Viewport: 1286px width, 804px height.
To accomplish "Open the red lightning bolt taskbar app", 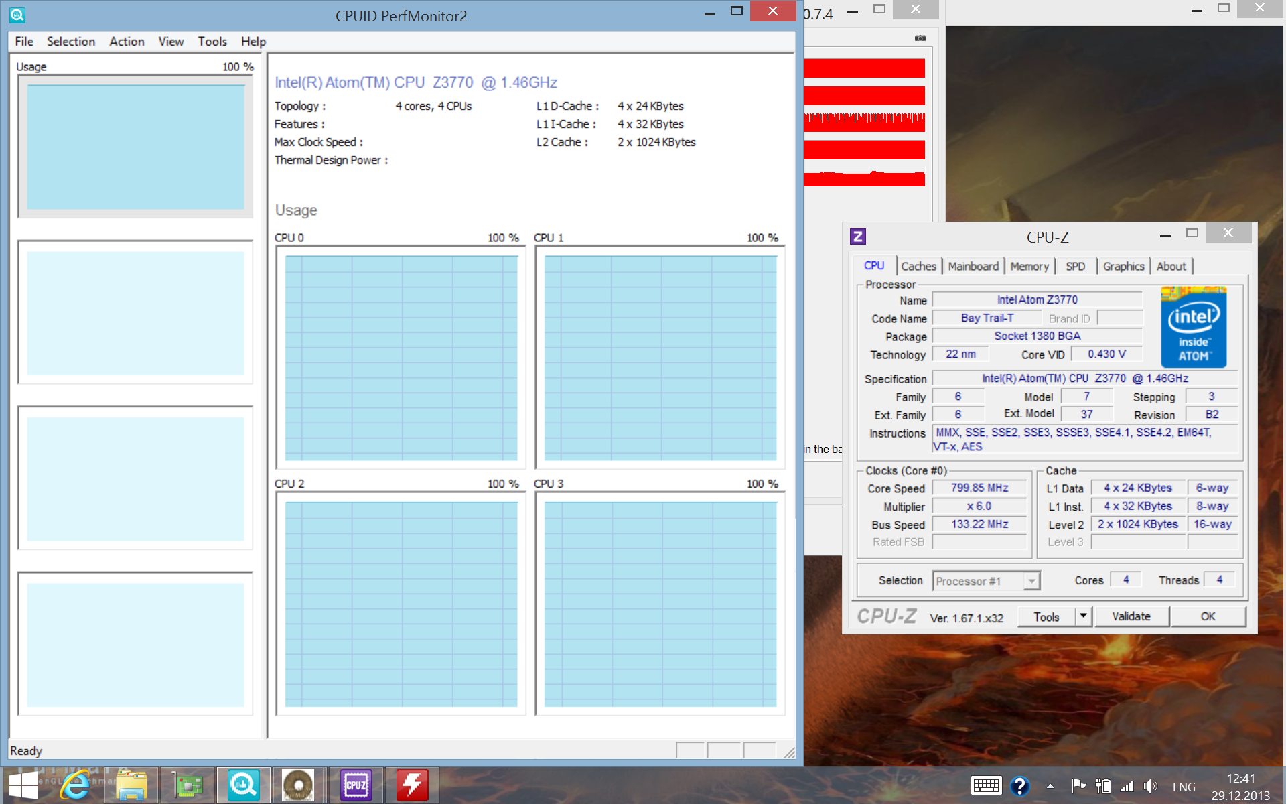I will 412,785.
